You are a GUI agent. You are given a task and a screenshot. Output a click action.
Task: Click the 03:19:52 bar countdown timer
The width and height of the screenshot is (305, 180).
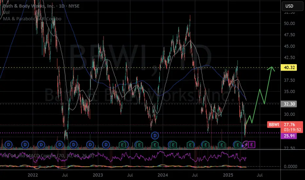tap(292, 130)
